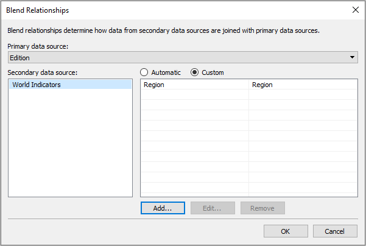Viewport: 366px width, 246px height.
Task: Close the Blend Relationships dialog
Action: tap(355, 10)
